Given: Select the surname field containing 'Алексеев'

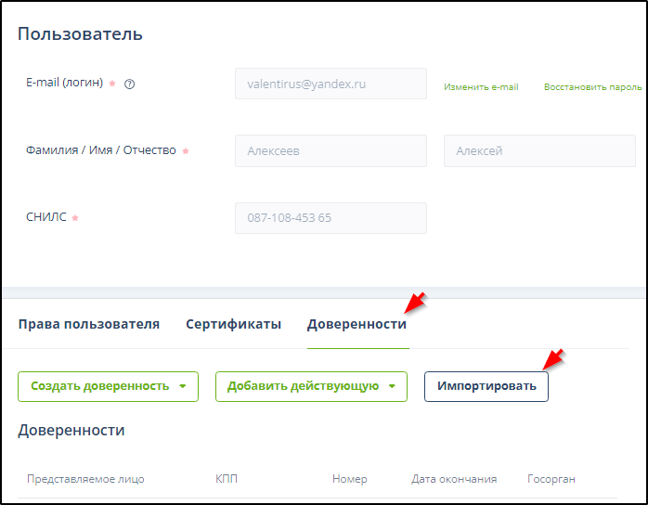Looking at the screenshot, I should pos(330,150).
